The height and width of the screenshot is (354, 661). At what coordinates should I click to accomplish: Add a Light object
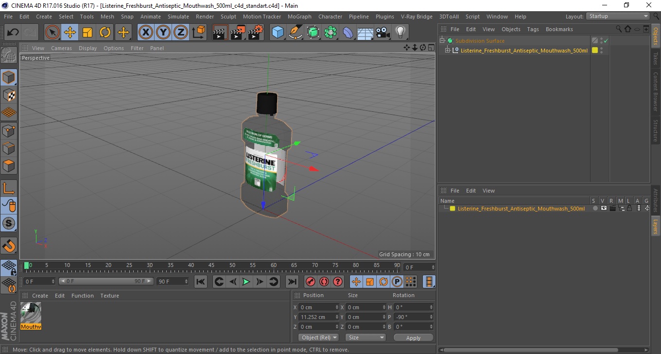[400, 33]
